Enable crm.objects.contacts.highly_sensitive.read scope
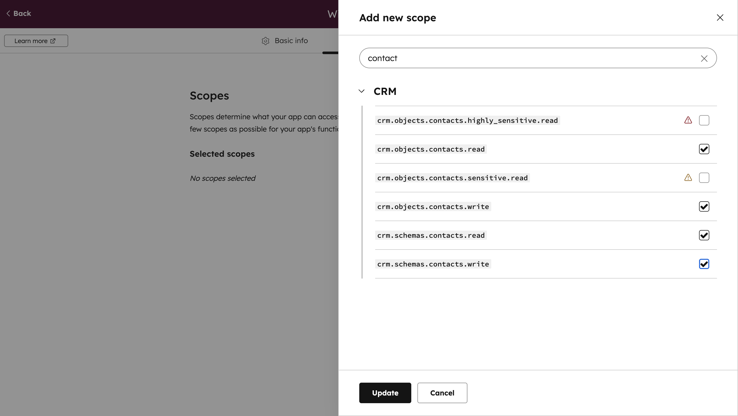Viewport: 738px width, 416px height. tap(704, 120)
